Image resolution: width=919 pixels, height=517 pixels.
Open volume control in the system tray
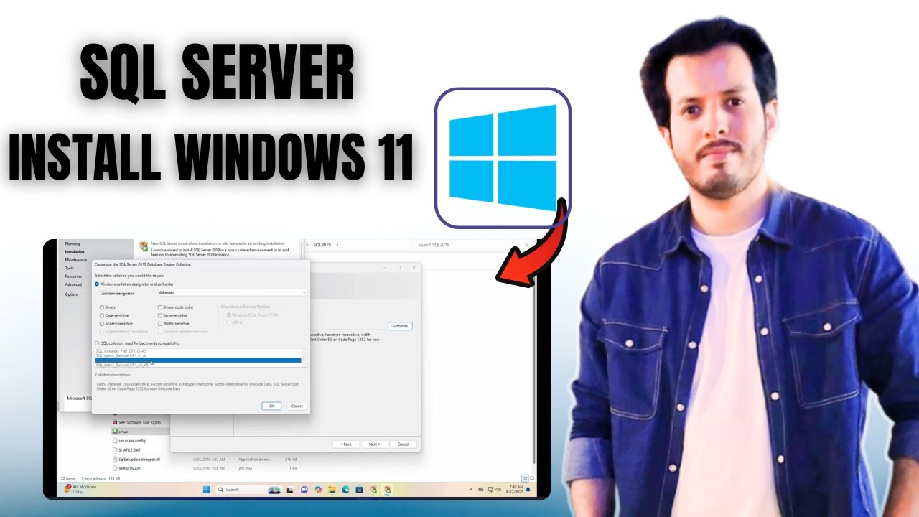pos(498,490)
